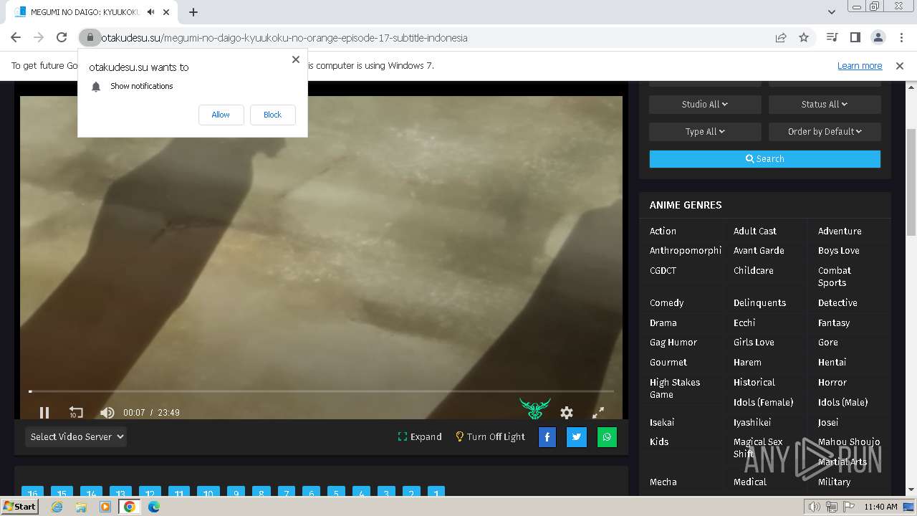Select the Avant Garde genre
This screenshot has height=516, width=917.
(759, 250)
